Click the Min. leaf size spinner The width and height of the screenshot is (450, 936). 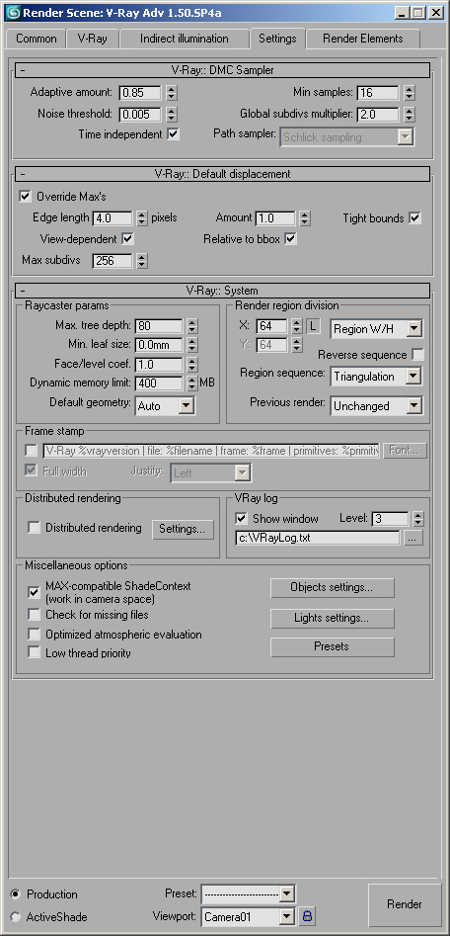(x=191, y=345)
